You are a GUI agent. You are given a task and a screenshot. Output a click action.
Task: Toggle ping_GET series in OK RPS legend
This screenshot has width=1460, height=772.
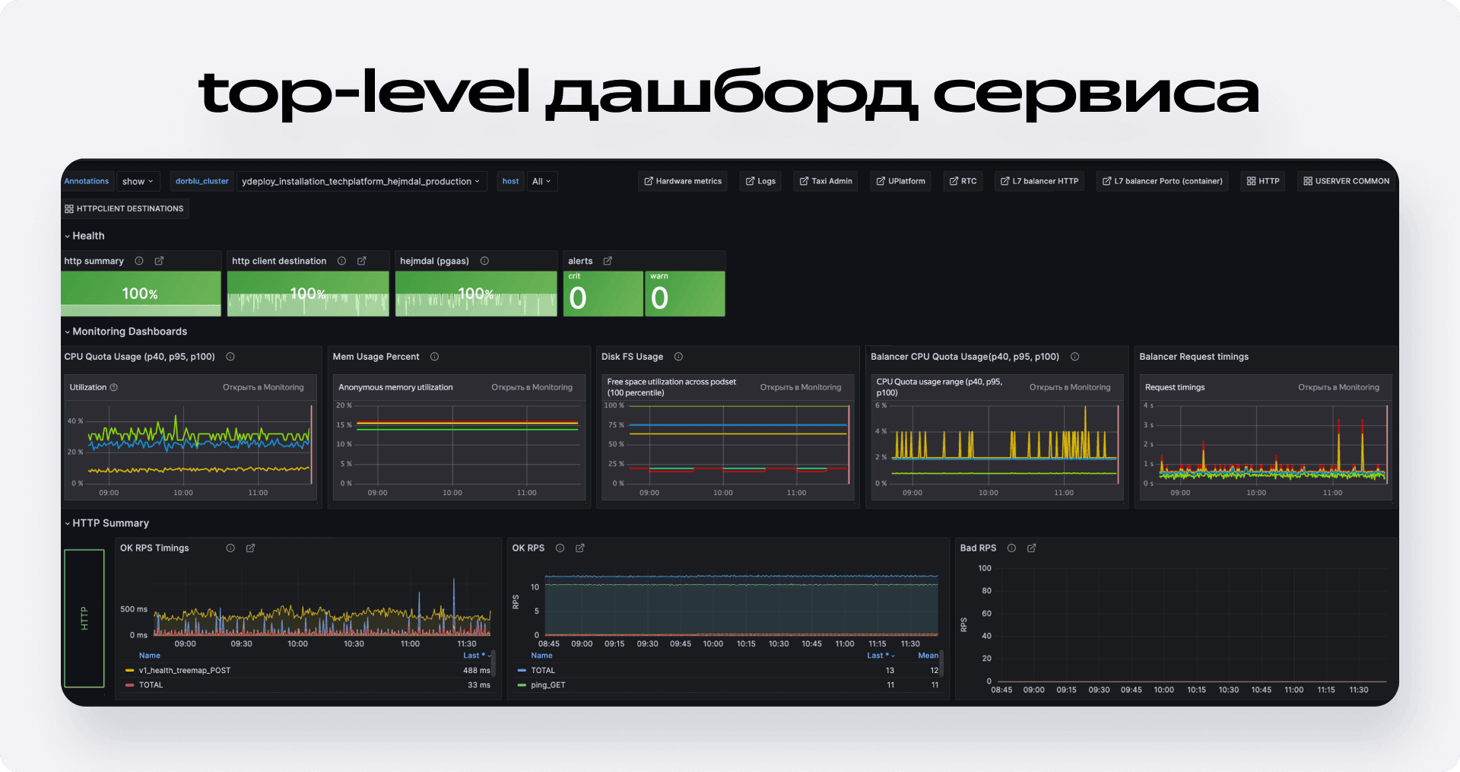click(x=547, y=685)
